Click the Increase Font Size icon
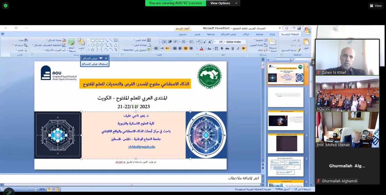 (210, 42)
